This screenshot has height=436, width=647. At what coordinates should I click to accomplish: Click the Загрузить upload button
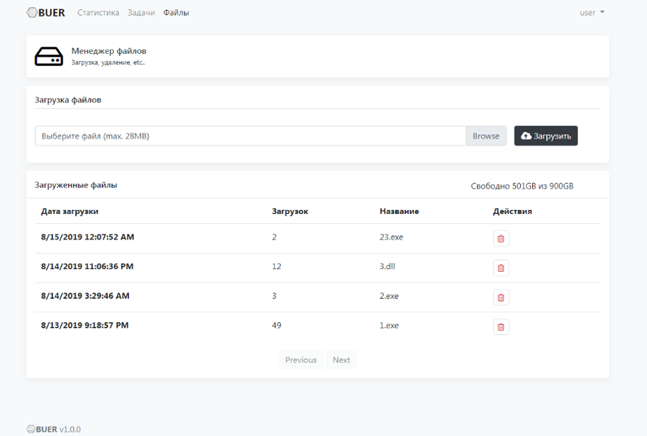click(x=546, y=136)
